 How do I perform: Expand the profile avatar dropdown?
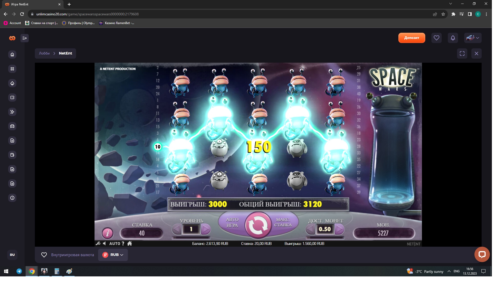473,38
